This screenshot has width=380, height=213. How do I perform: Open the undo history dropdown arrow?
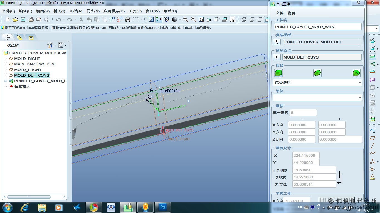pyautogui.click(x=64, y=19)
